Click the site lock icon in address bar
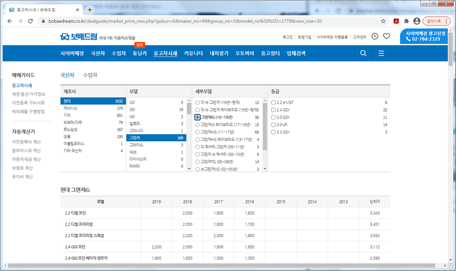Image resolution: width=456 pixels, height=271 pixels. coord(44,21)
